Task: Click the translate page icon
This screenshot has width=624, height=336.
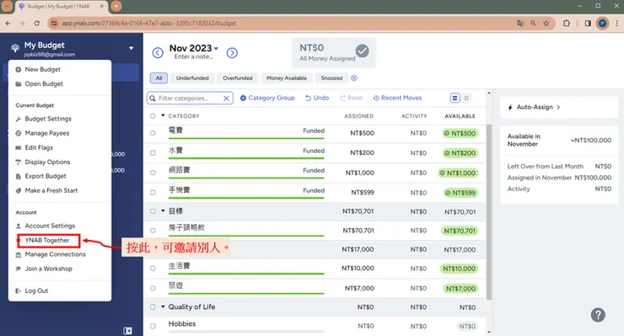Action: (520, 23)
